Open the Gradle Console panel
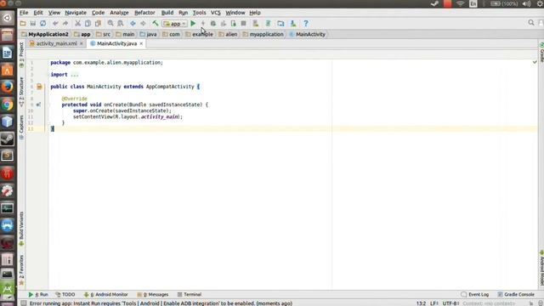The image size is (544, 306). pos(516,295)
